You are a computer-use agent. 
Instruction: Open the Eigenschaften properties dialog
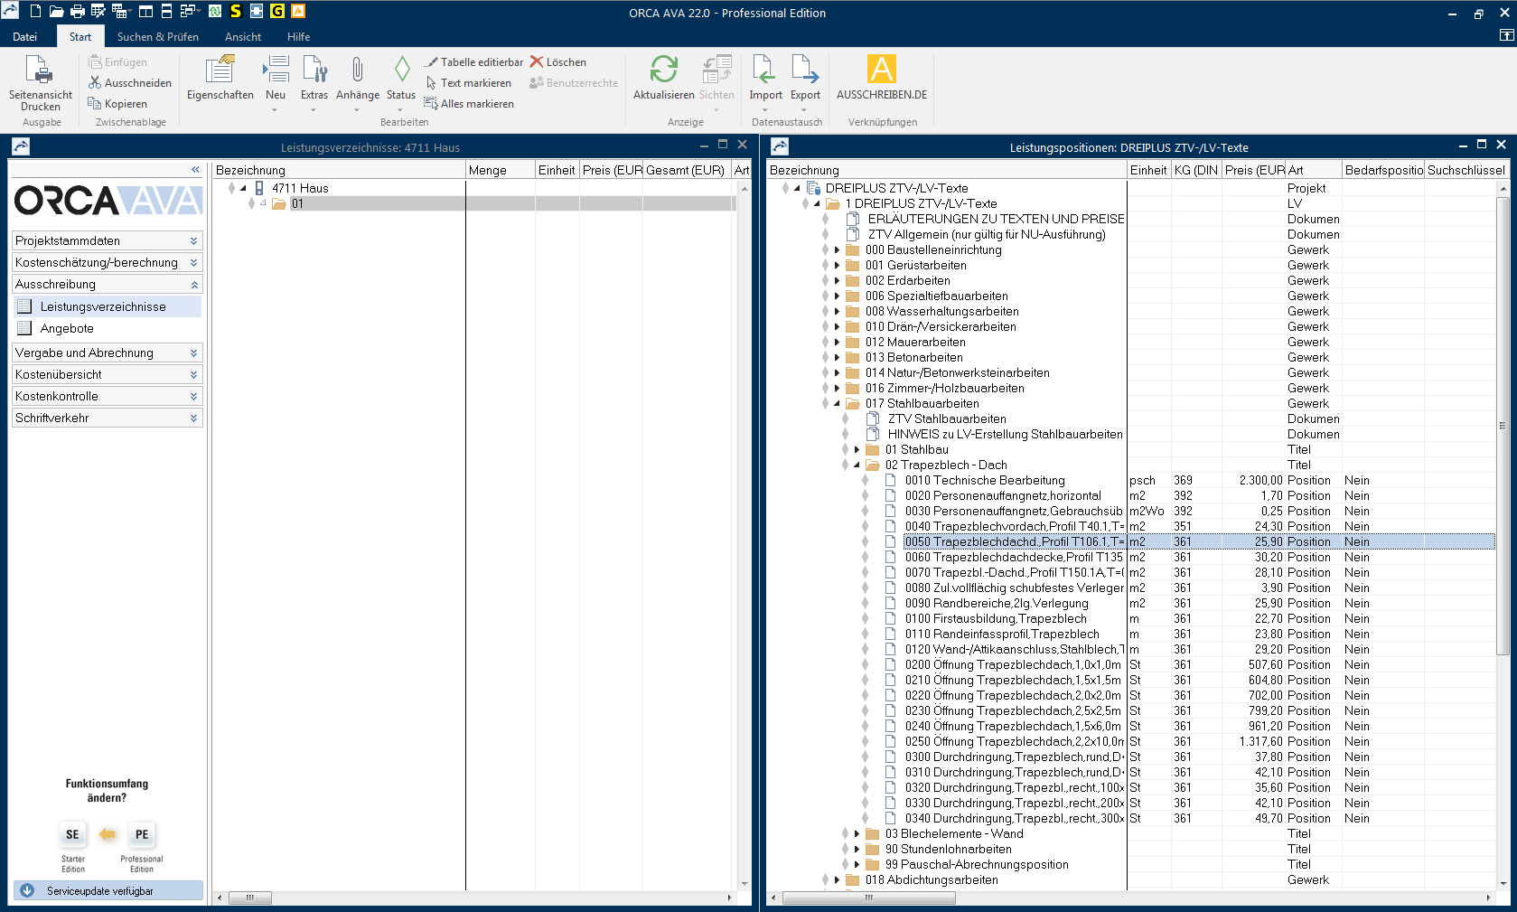[x=220, y=78]
